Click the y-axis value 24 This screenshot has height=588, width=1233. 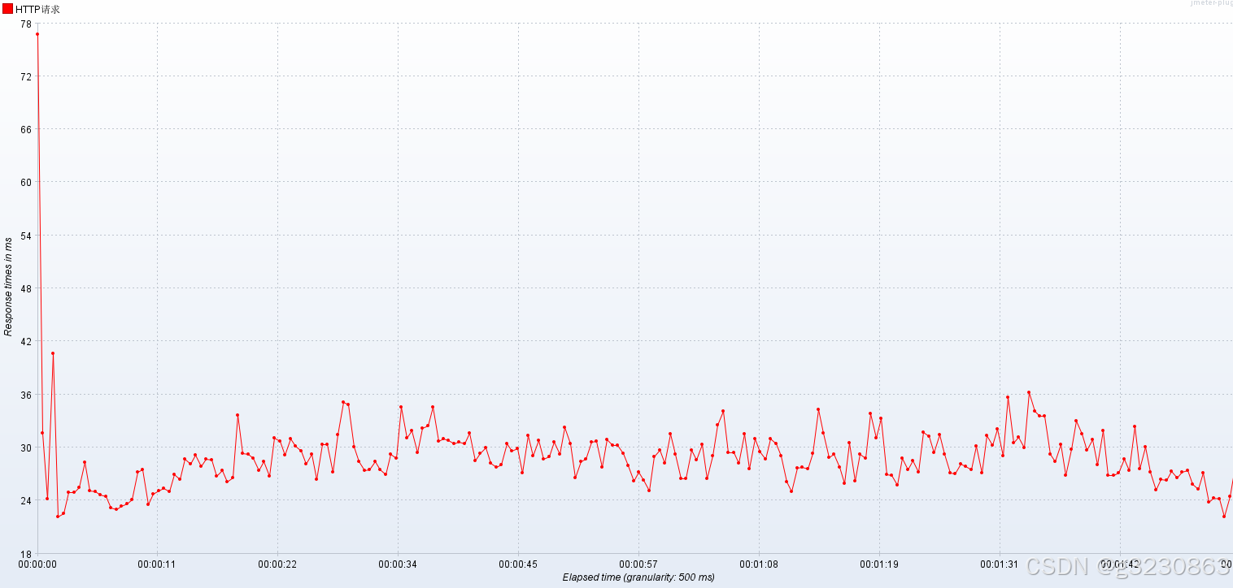click(26, 500)
